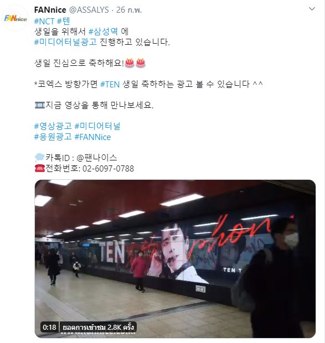
Task: Open the #FANNice hashtag
Action: point(92,137)
